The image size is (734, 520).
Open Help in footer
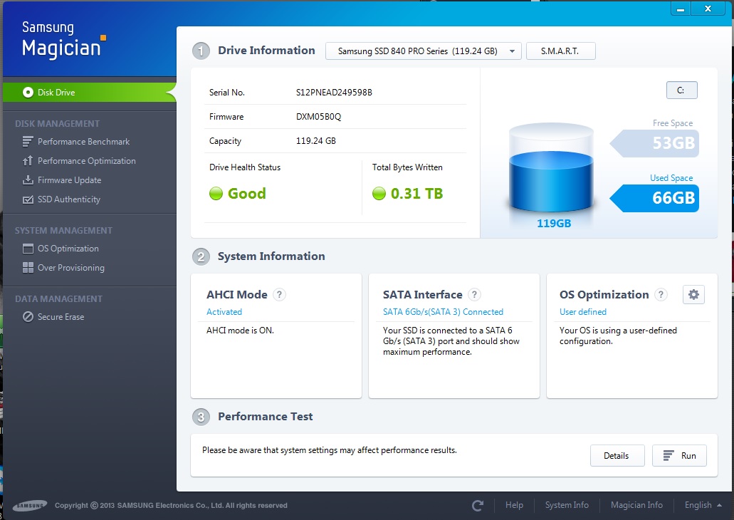[514, 505]
